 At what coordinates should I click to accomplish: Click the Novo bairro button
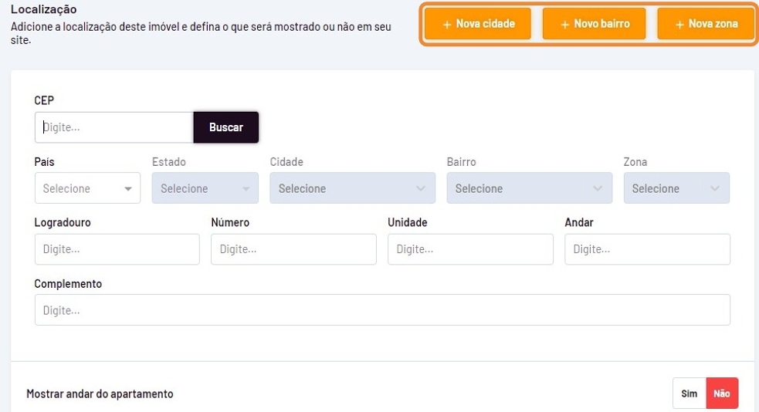tap(595, 24)
